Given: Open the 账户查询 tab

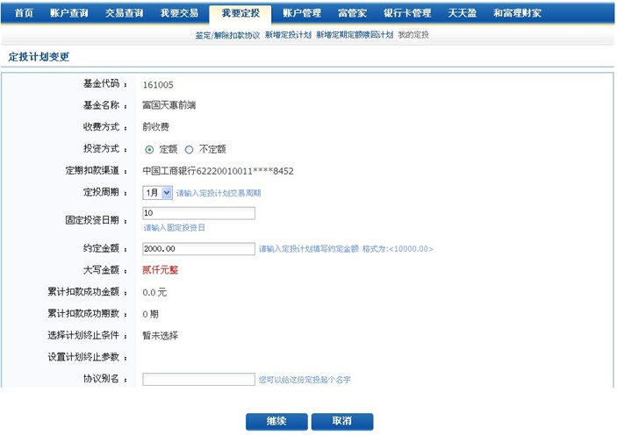Looking at the screenshot, I should (68, 13).
